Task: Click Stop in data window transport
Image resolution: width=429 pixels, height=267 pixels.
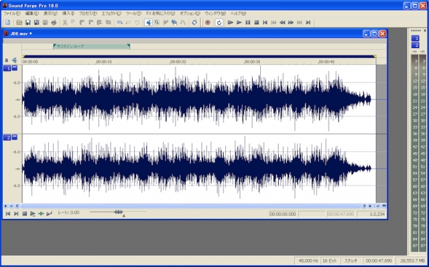Action: (24, 213)
